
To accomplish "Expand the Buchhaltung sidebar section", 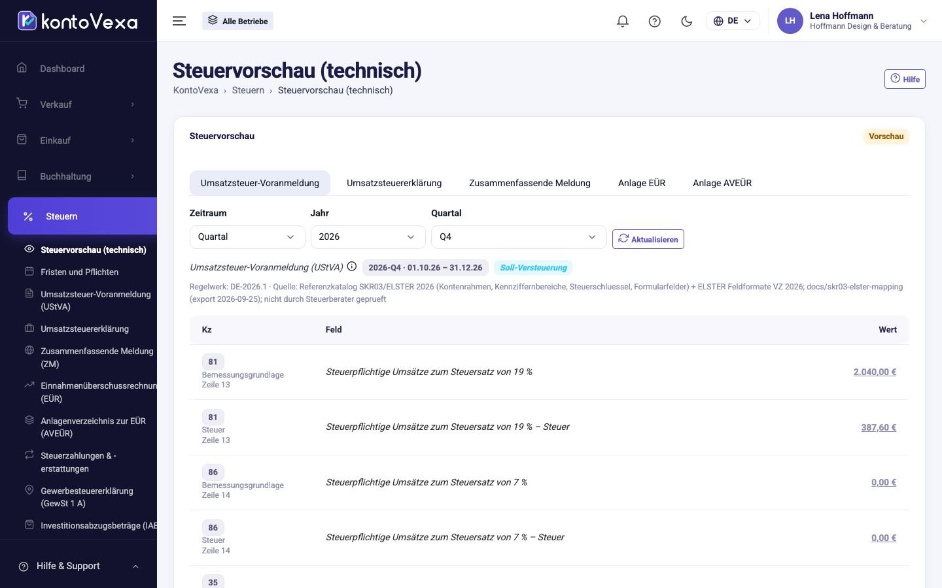I will click(x=78, y=176).
